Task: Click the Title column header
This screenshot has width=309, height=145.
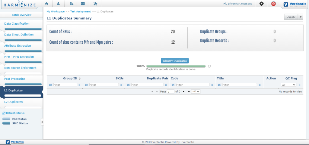Action: tap(220, 79)
